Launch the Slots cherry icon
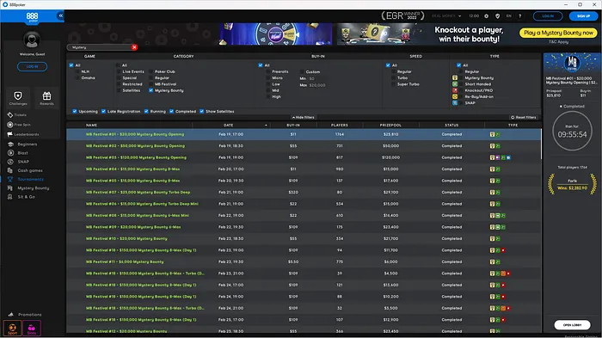The image size is (602, 338). tap(32, 329)
